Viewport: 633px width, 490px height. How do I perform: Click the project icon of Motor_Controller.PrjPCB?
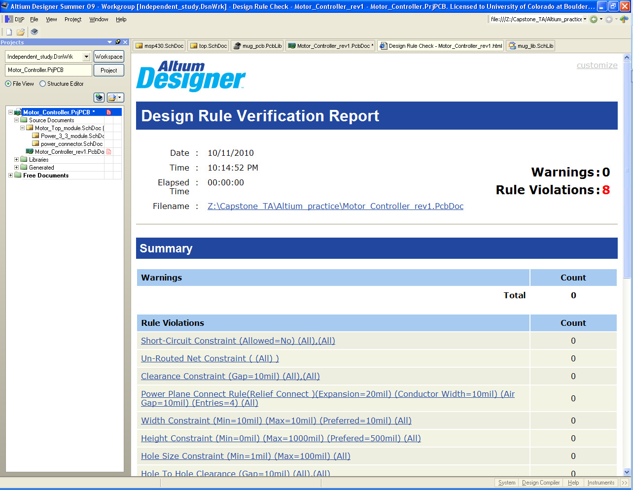point(18,112)
